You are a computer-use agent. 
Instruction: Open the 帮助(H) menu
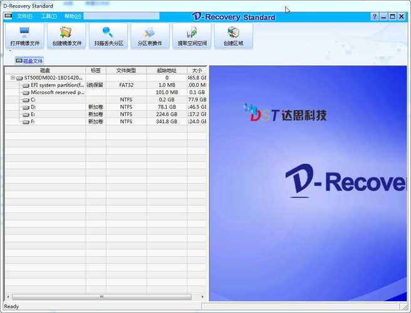coord(73,16)
